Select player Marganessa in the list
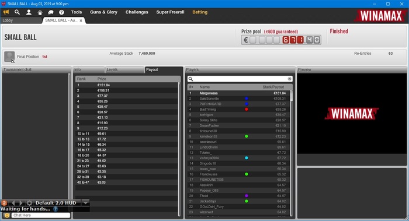Viewport: 409px width, 221px height. [x=238, y=93]
